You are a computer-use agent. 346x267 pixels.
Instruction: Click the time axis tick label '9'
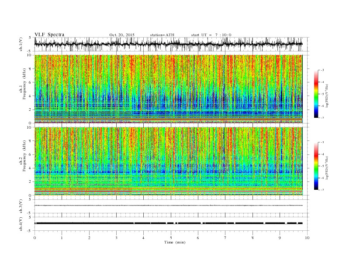click(x=280, y=238)
